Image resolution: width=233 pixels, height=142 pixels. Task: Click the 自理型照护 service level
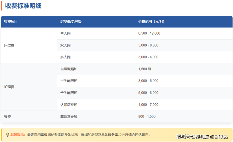(69, 69)
